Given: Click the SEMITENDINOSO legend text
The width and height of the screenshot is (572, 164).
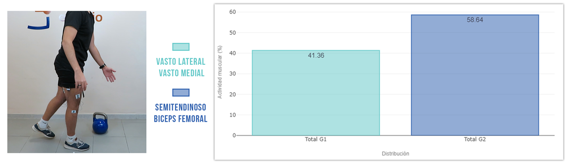Looking at the screenshot, I should [x=181, y=108].
